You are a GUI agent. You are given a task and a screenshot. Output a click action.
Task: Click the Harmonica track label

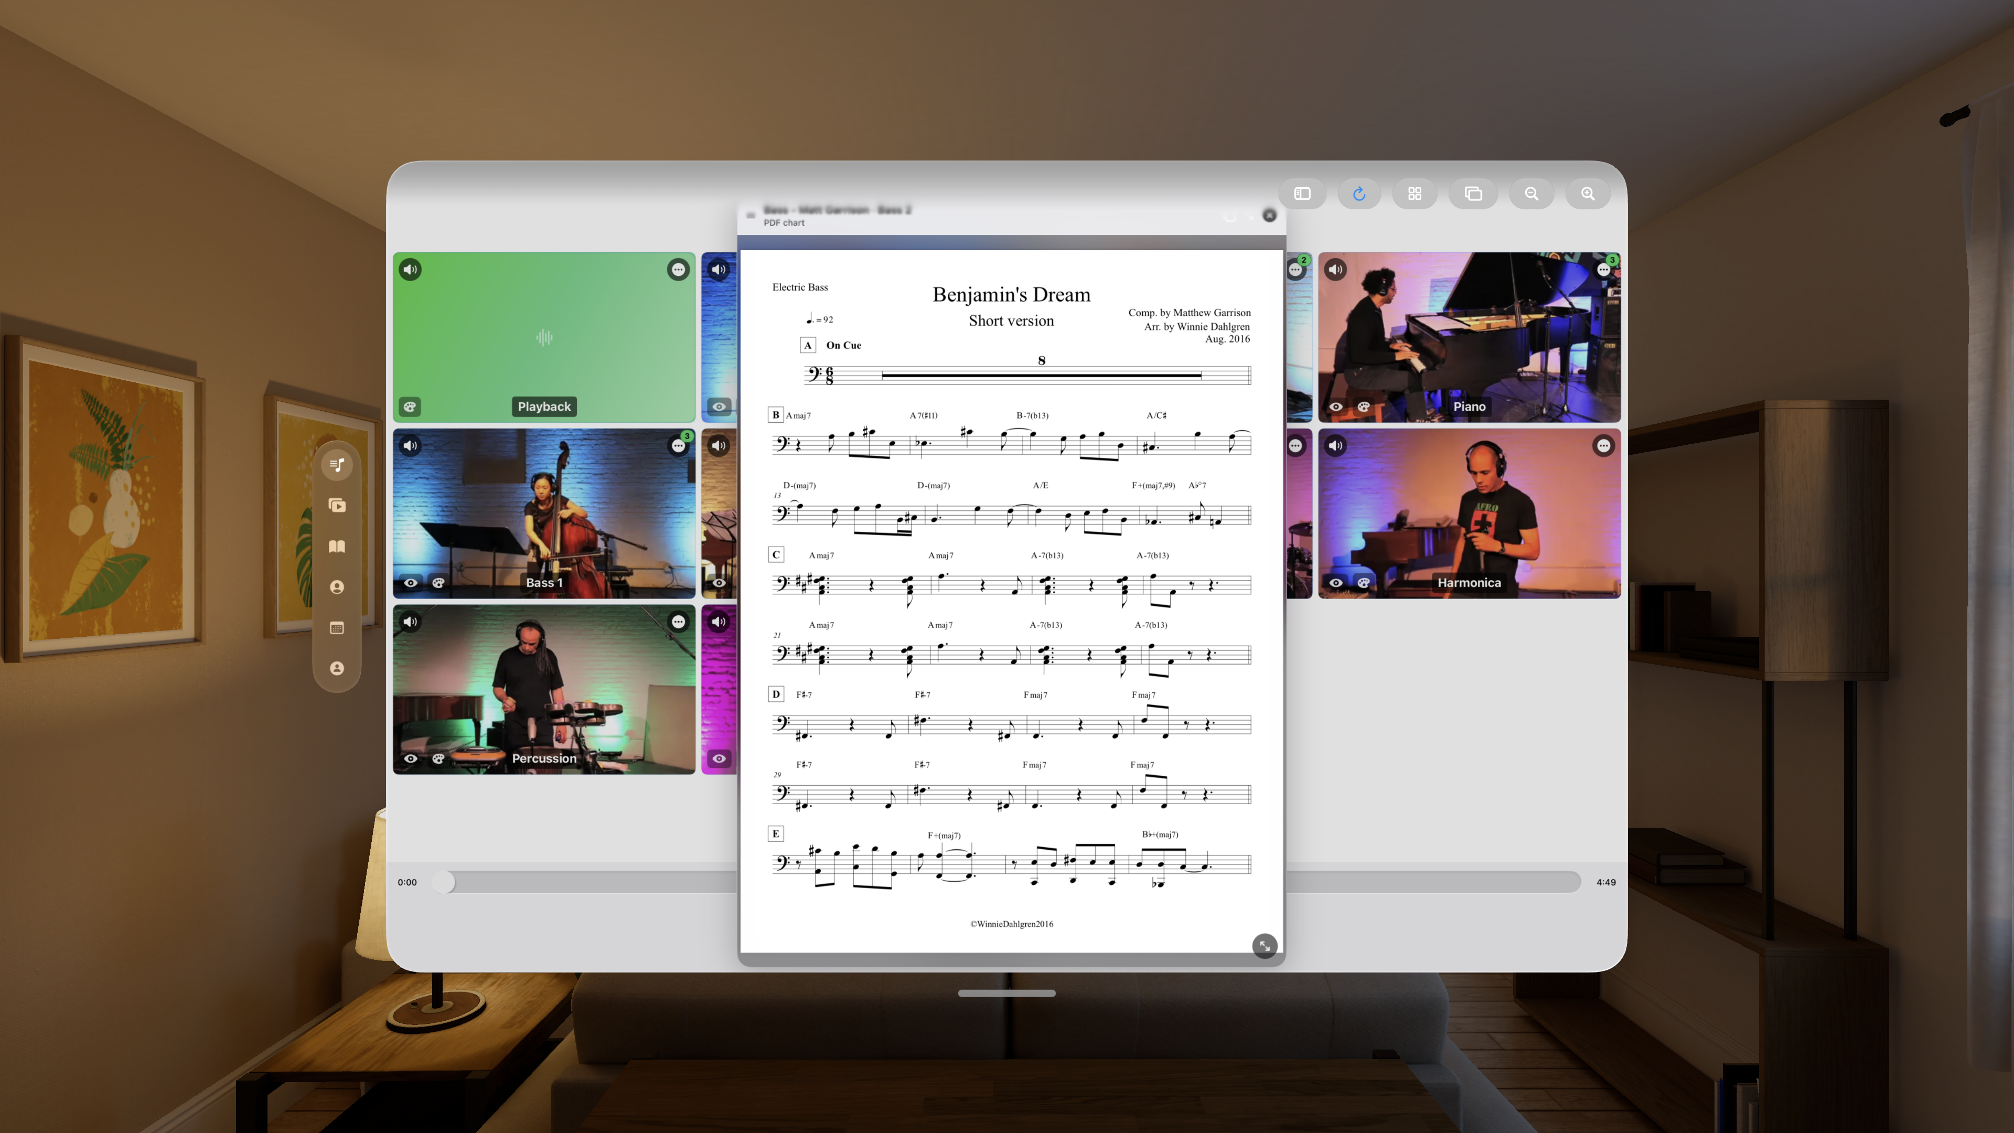click(1469, 583)
